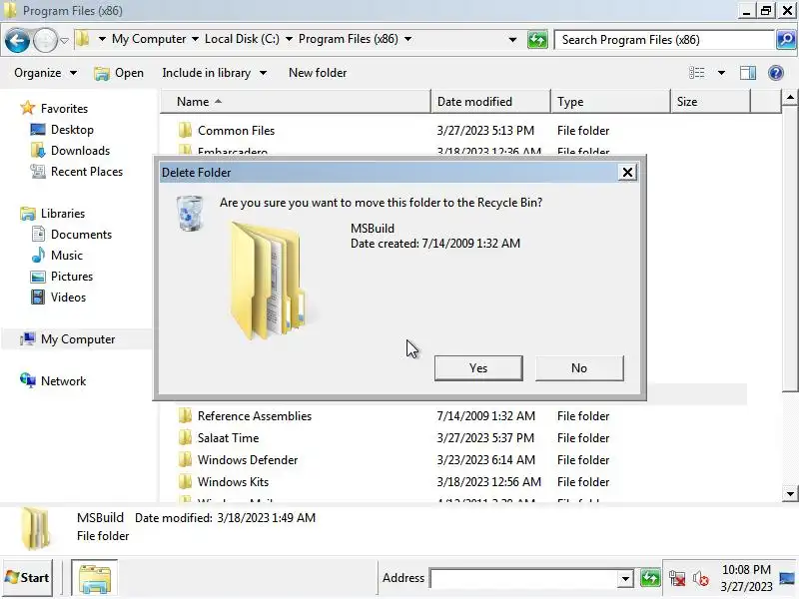Select My Computer breadcrumb
Viewport: 799px width, 599px height.
point(149,39)
